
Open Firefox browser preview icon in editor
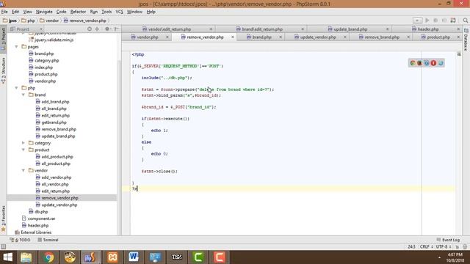click(419, 63)
